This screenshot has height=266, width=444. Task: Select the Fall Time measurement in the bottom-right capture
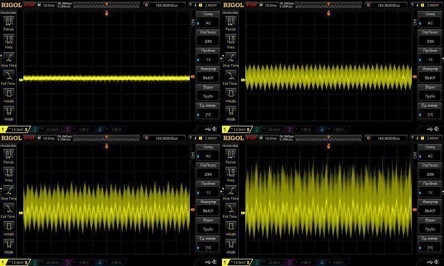(x=231, y=208)
